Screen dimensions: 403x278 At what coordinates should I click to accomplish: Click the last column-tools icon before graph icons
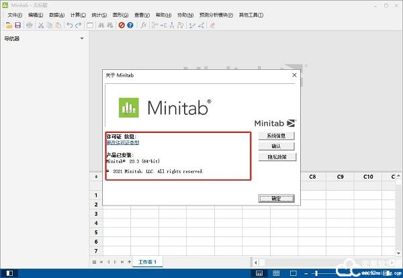[181, 25]
